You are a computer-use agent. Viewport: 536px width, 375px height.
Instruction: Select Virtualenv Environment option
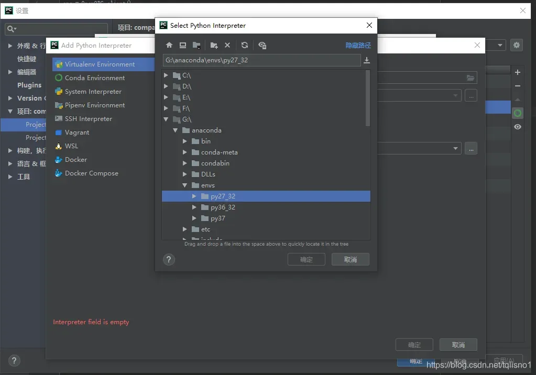click(x=104, y=64)
